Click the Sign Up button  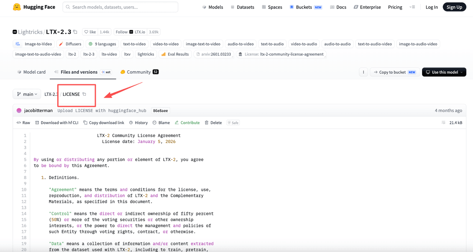(x=454, y=7)
